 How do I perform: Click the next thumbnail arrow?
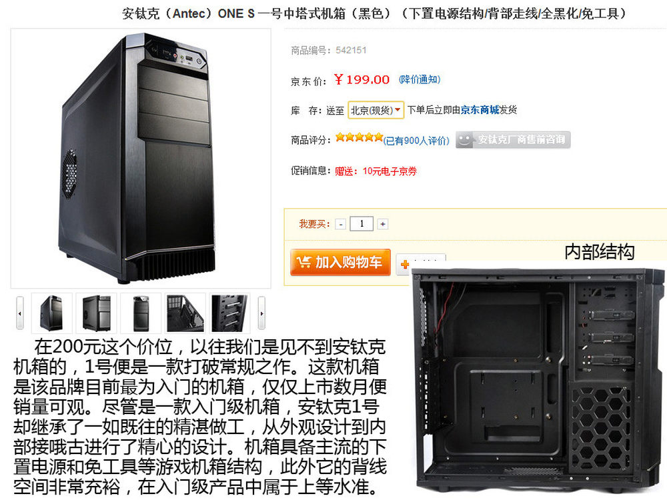(x=261, y=313)
